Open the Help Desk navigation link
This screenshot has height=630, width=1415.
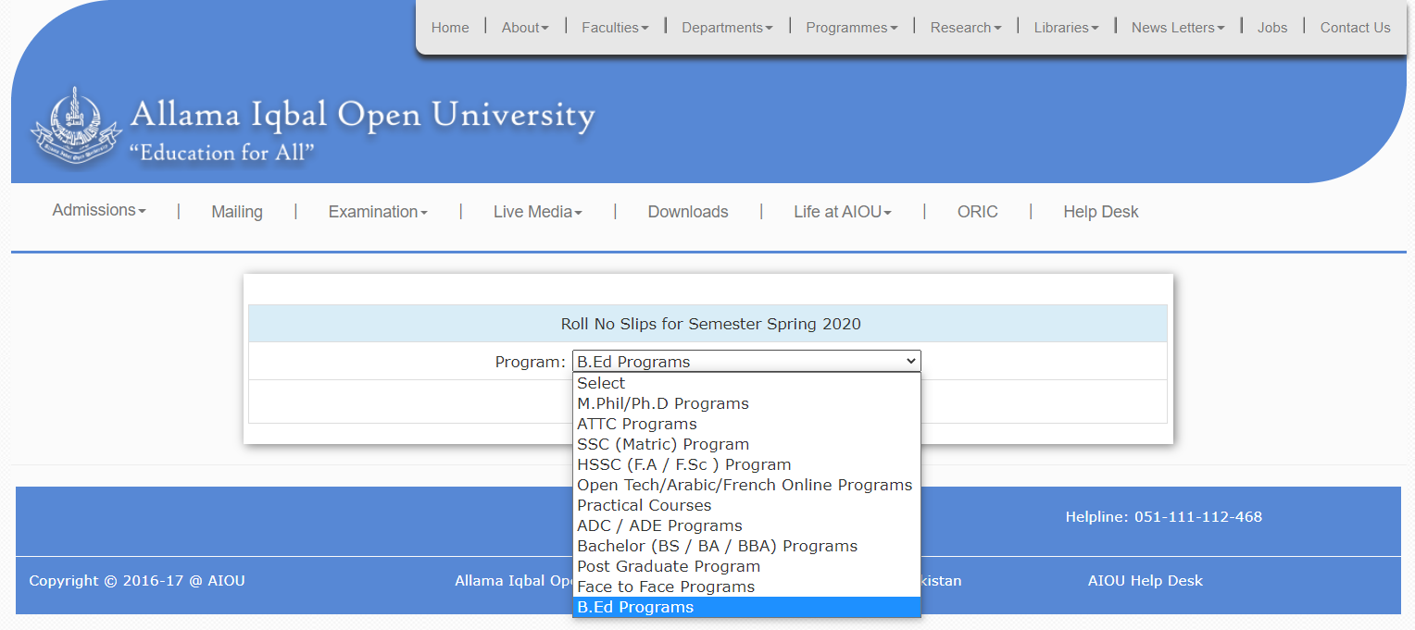1101,212
